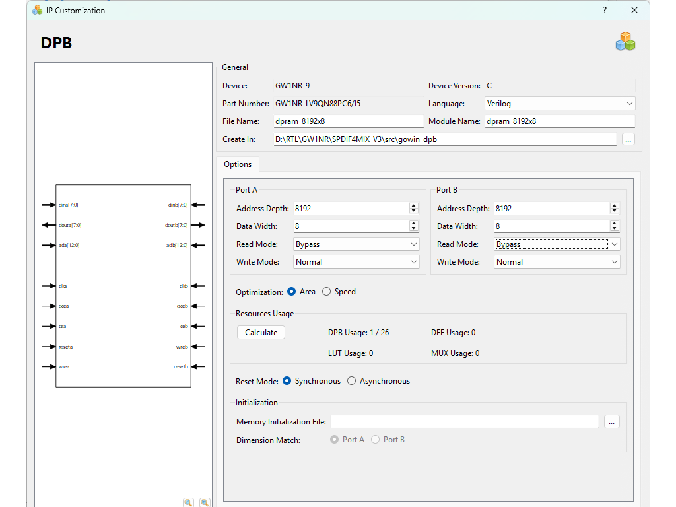The height and width of the screenshot is (507, 676).
Task: Adjust the Port A Address Depth spinner
Action: [x=413, y=208]
